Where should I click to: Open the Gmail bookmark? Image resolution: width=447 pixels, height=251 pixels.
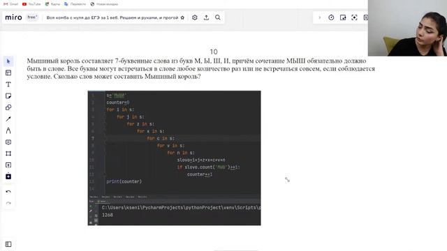[10, 4]
